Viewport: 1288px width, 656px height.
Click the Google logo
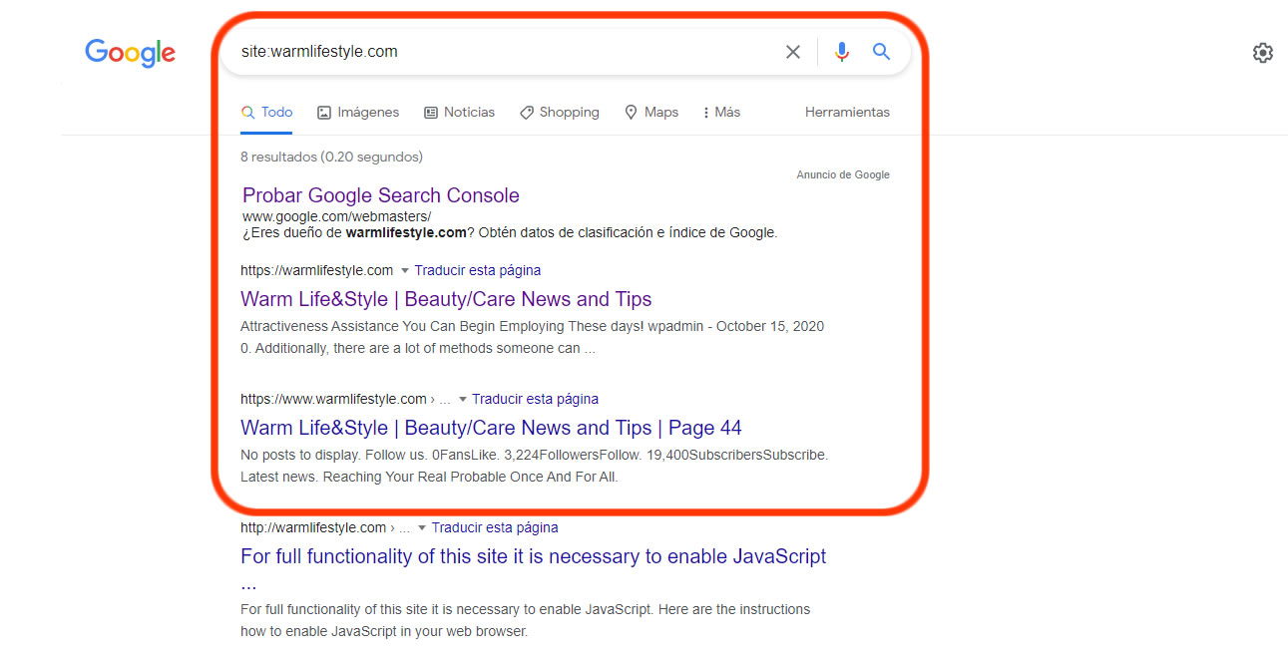(130, 53)
